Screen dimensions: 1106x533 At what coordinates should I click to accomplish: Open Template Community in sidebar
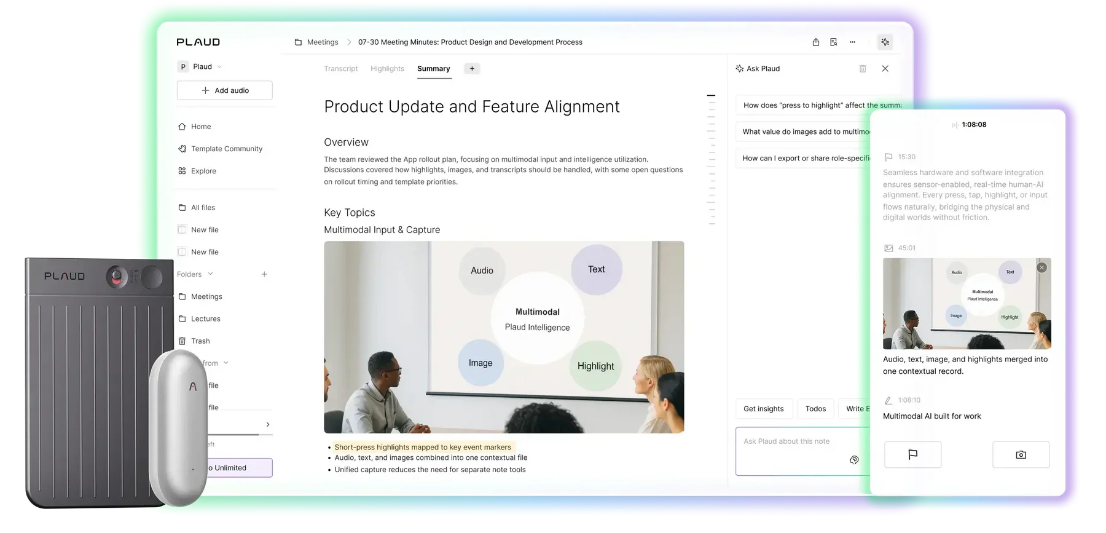[x=226, y=149]
